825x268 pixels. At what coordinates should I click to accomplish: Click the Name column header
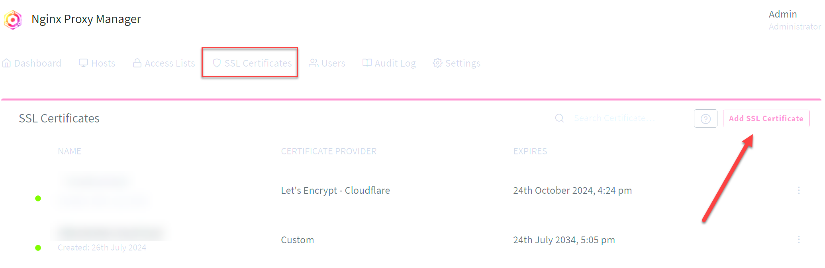tap(69, 152)
